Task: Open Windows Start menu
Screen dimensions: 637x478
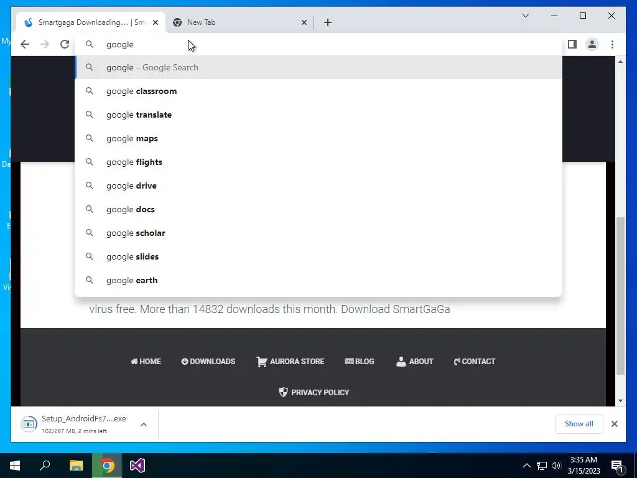Action: (x=15, y=466)
